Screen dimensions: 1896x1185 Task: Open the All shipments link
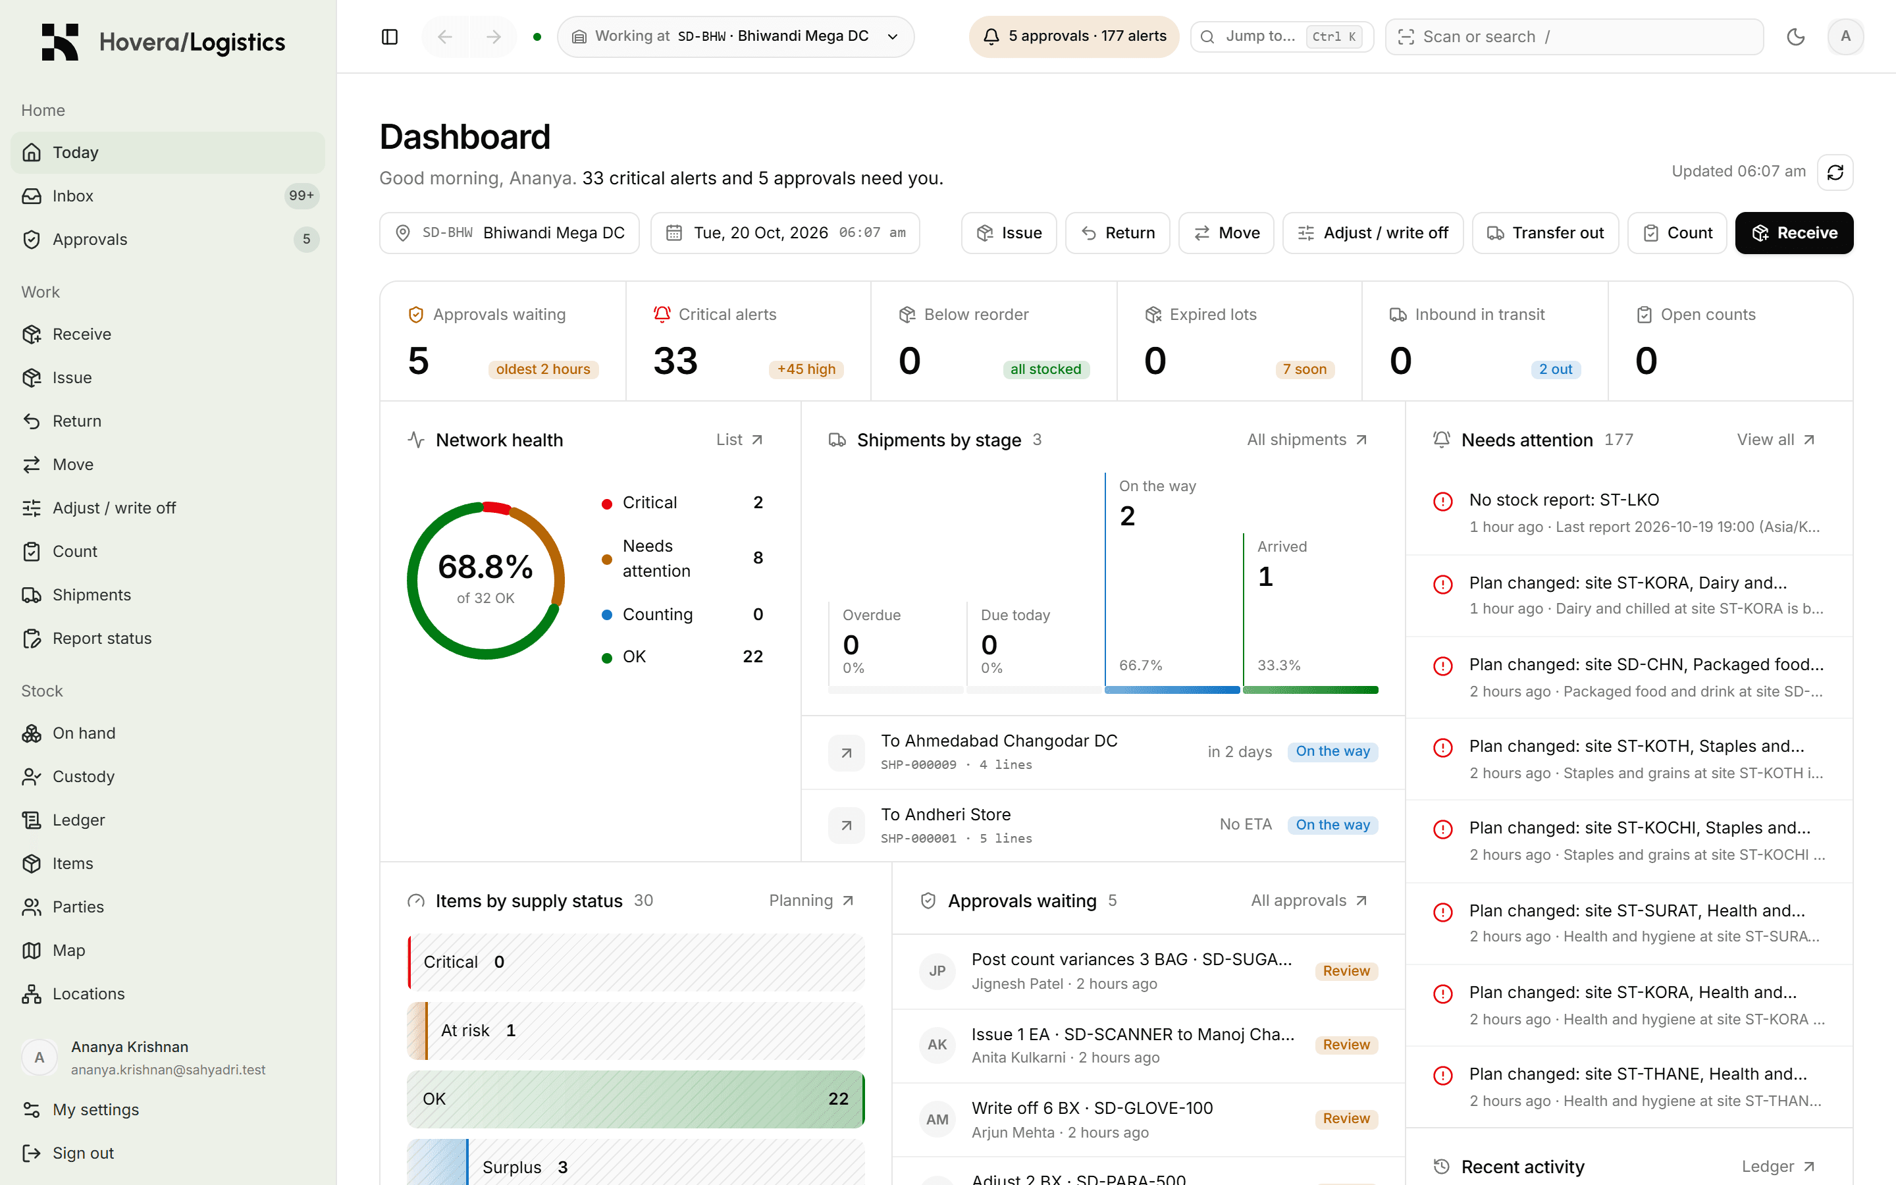click(1307, 440)
